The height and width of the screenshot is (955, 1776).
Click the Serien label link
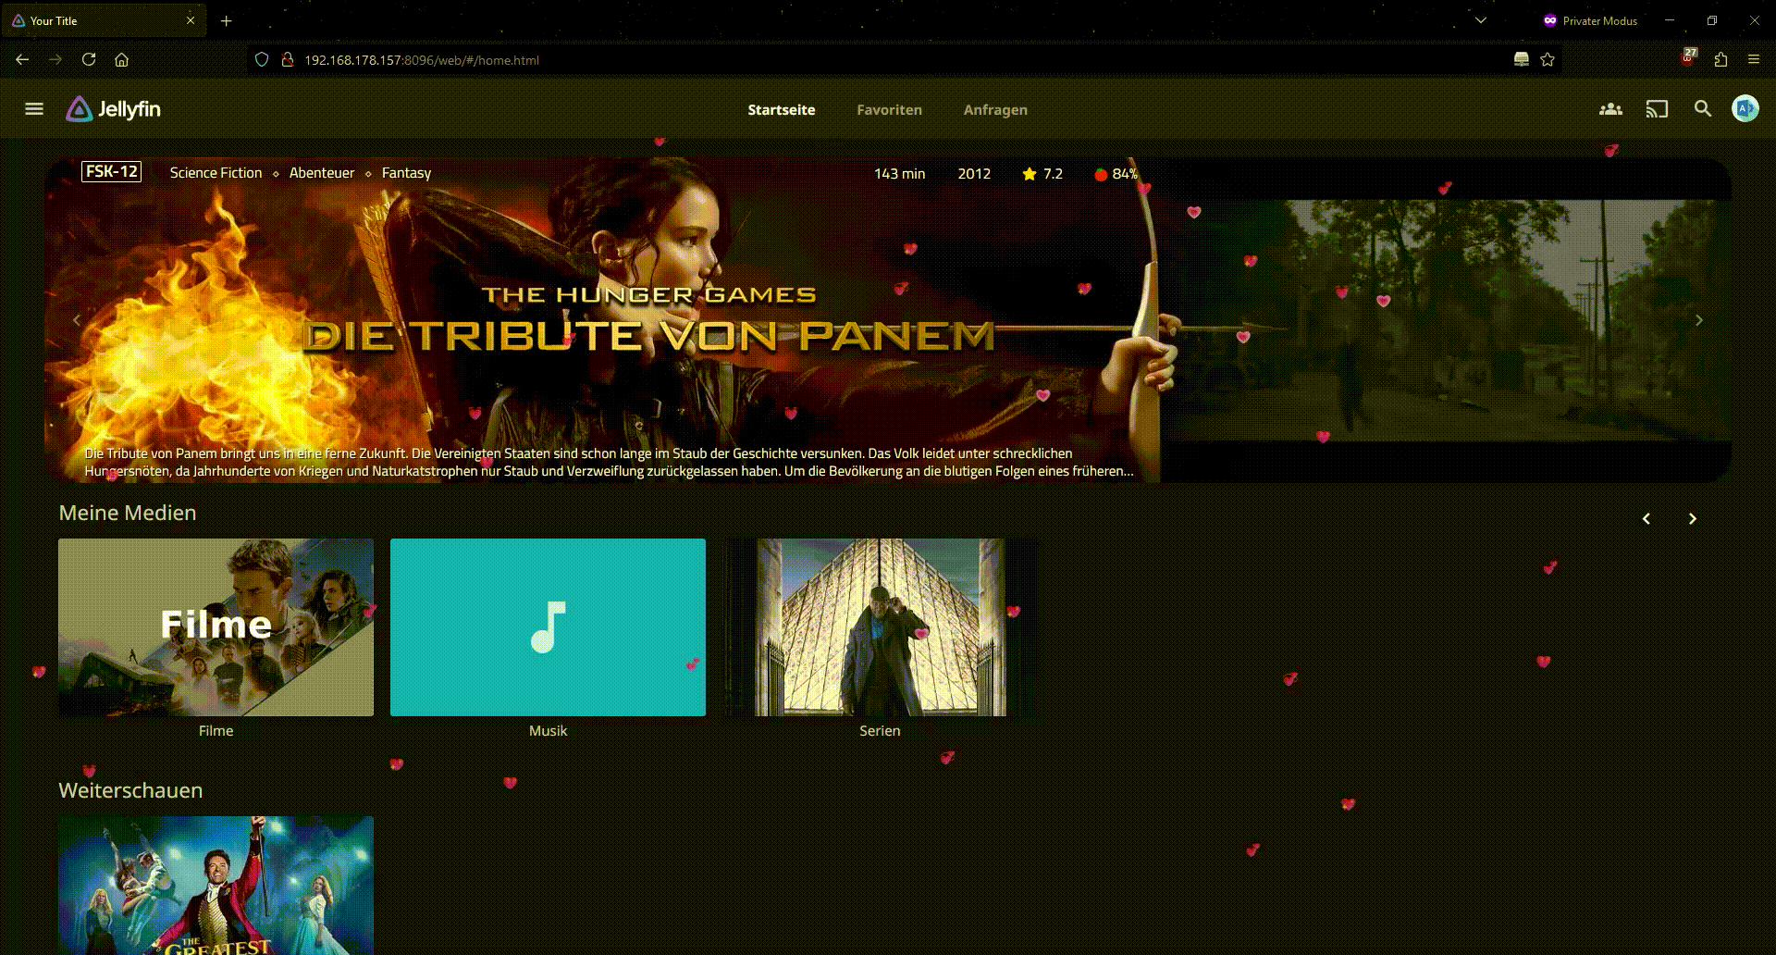click(880, 731)
